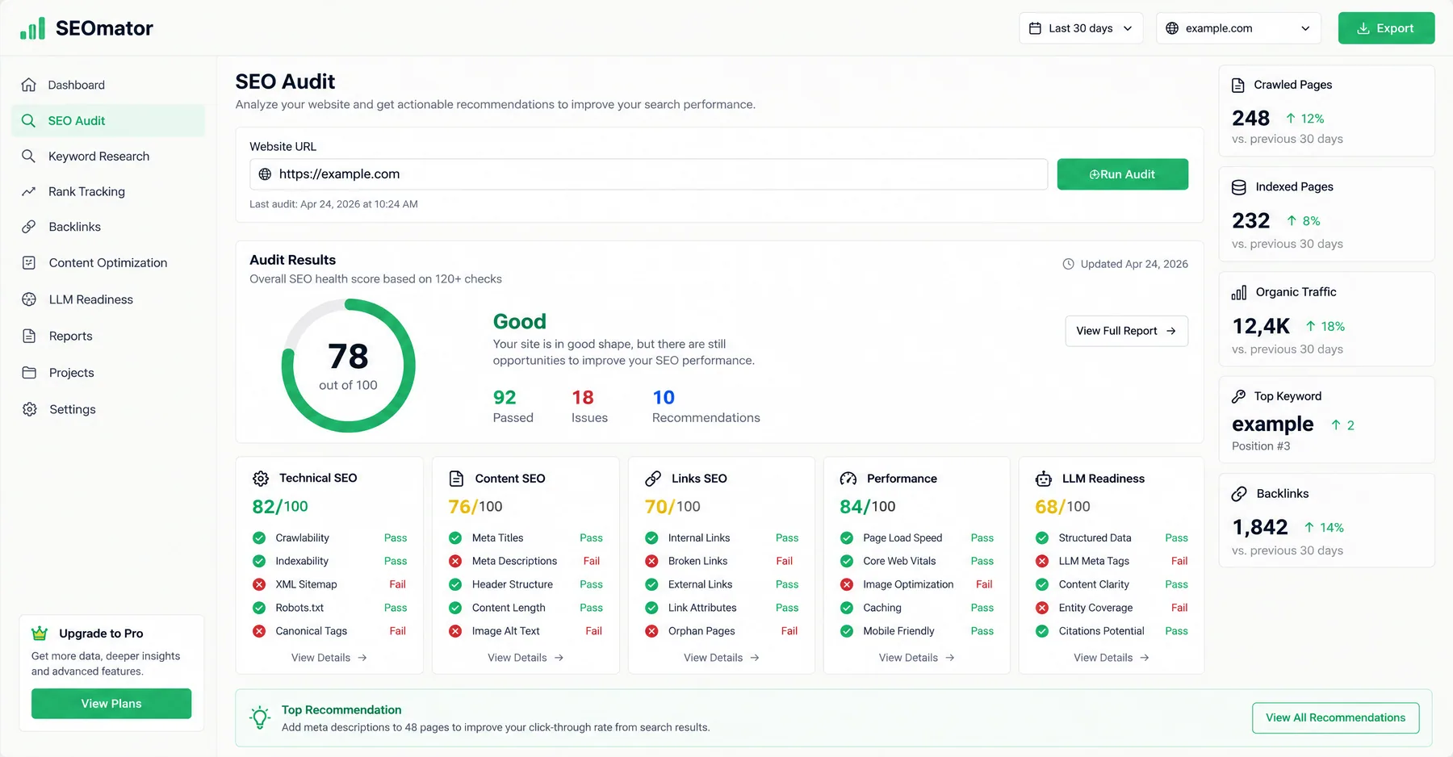This screenshot has width=1453, height=757.
Task: Click the Export button
Action: point(1386,28)
